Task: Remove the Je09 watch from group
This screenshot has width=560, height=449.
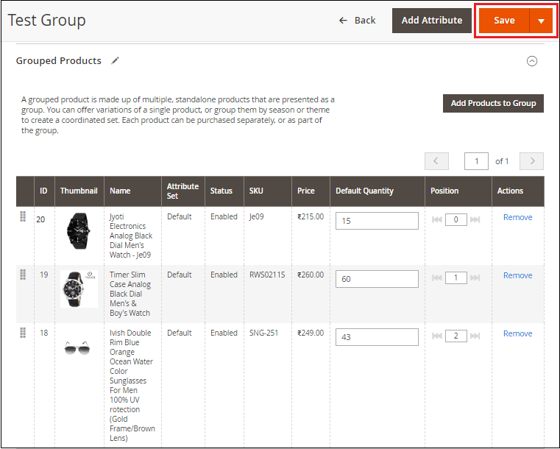Action: click(517, 217)
